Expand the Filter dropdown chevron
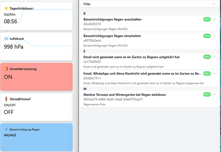 pos(214,4)
